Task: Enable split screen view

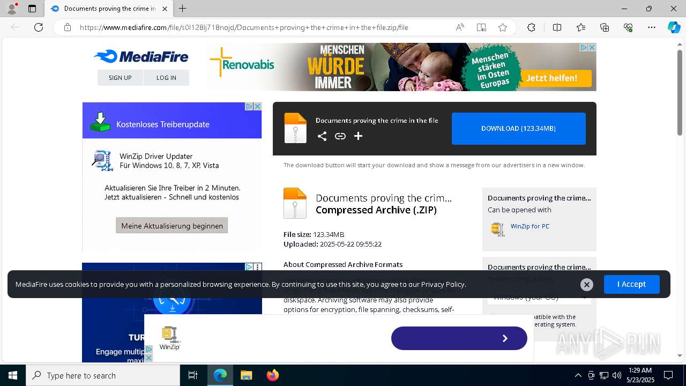Action: (x=557, y=27)
